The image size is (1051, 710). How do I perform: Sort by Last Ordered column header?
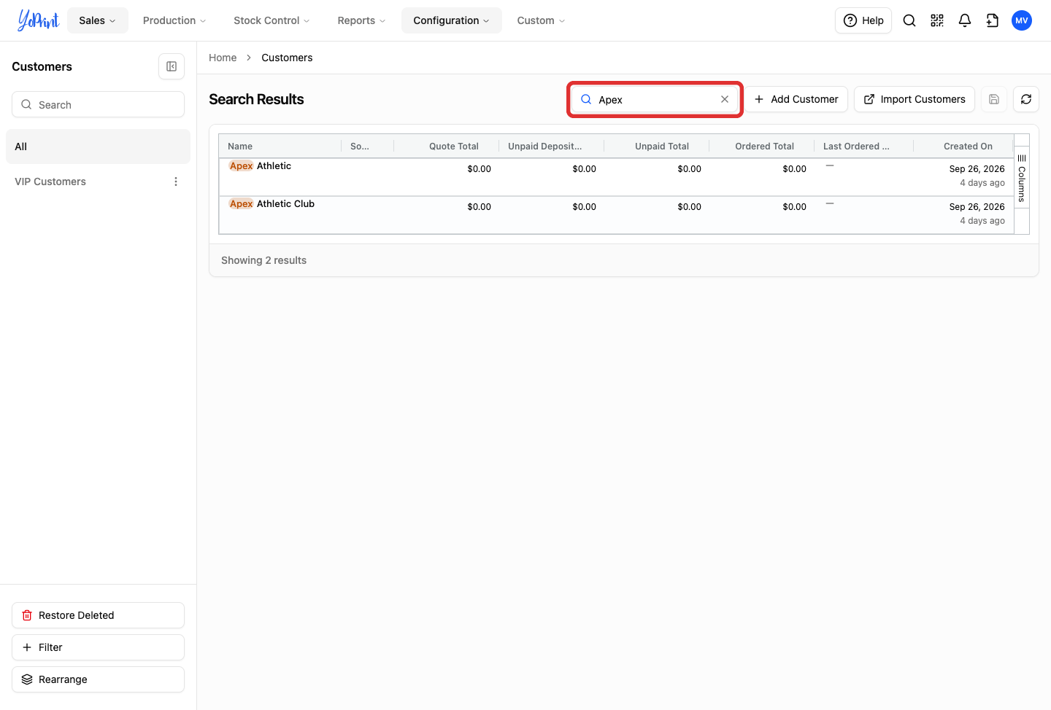pyautogui.click(x=864, y=146)
